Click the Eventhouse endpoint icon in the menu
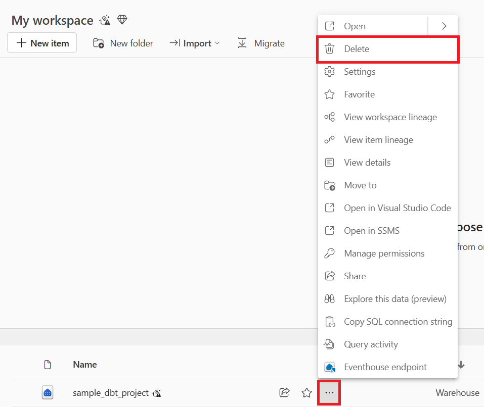 click(329, 367)
